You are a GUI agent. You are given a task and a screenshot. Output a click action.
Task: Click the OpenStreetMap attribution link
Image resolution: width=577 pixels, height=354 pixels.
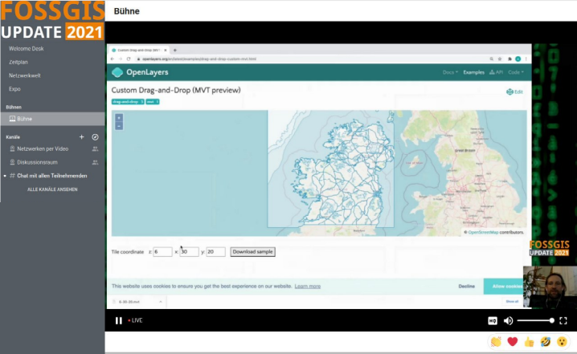[x=483, y=232]
